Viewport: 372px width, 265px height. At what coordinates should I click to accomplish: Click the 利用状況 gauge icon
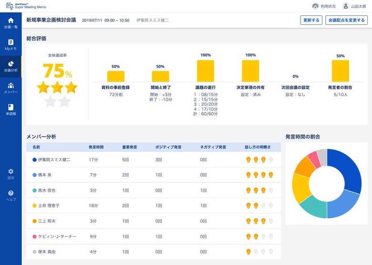pos(315,6)
